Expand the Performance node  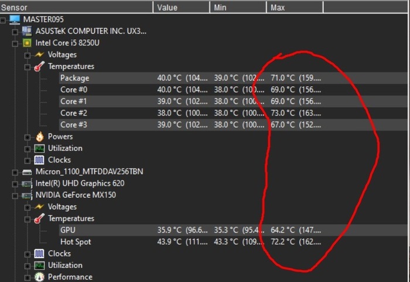click(27, 278)
